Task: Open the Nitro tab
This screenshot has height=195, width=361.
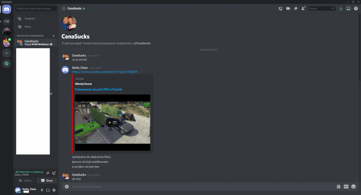Action: pos(36,27)
